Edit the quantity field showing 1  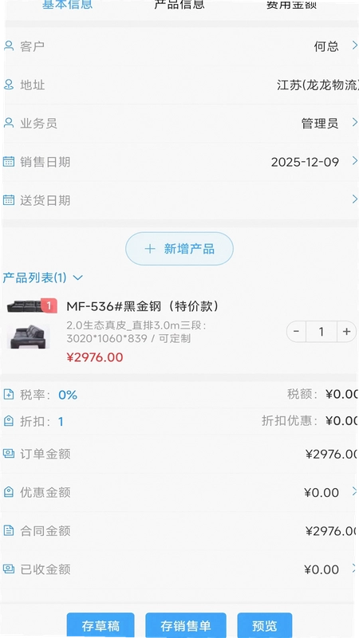(x=322, y=332)
